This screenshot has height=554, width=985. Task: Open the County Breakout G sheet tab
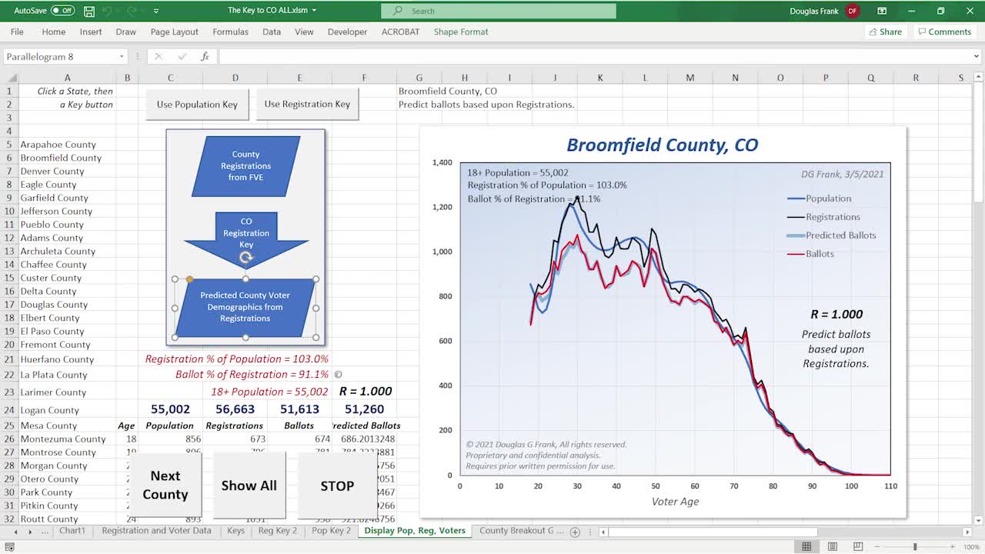pos(522,531)
